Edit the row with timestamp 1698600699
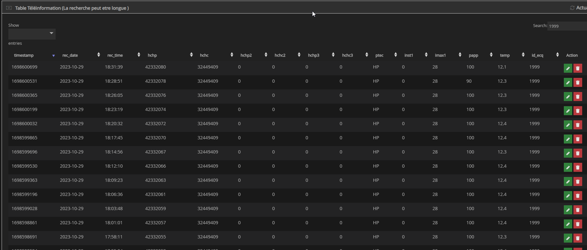587x250 pixels. click(x=568, y=68)
